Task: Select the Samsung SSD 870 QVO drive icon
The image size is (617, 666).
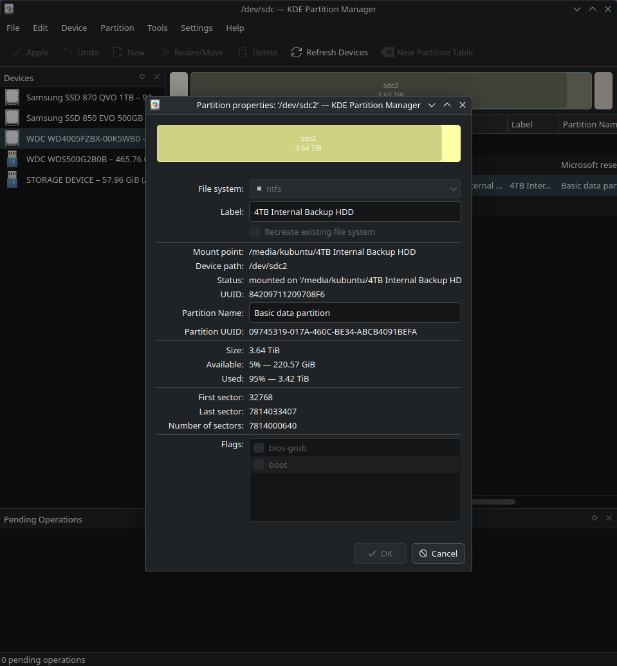Action: 12,98
